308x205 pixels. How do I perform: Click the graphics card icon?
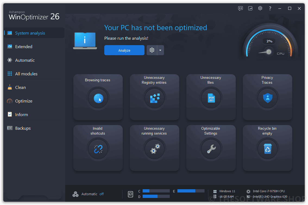tap(248, 197)
